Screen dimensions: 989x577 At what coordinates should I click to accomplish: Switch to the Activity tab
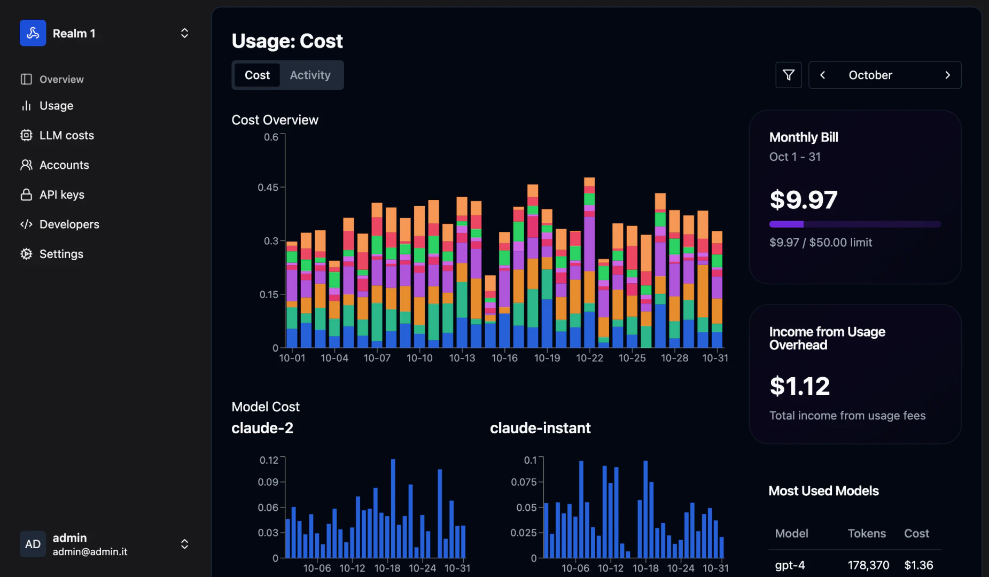tap(310, 75)
